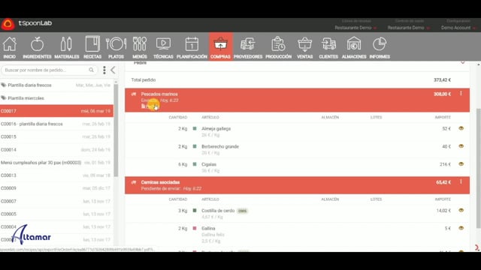Select order C00007
481x270 pixels.
coord(56,201)
